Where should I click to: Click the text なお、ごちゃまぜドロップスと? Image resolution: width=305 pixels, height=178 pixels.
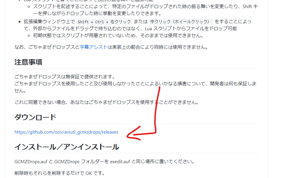point(47,47)
